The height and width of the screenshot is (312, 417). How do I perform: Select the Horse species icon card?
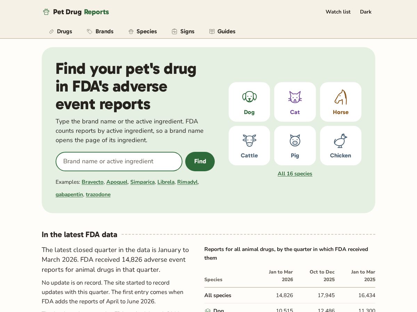pyautogui.click(x=341, y=102)
